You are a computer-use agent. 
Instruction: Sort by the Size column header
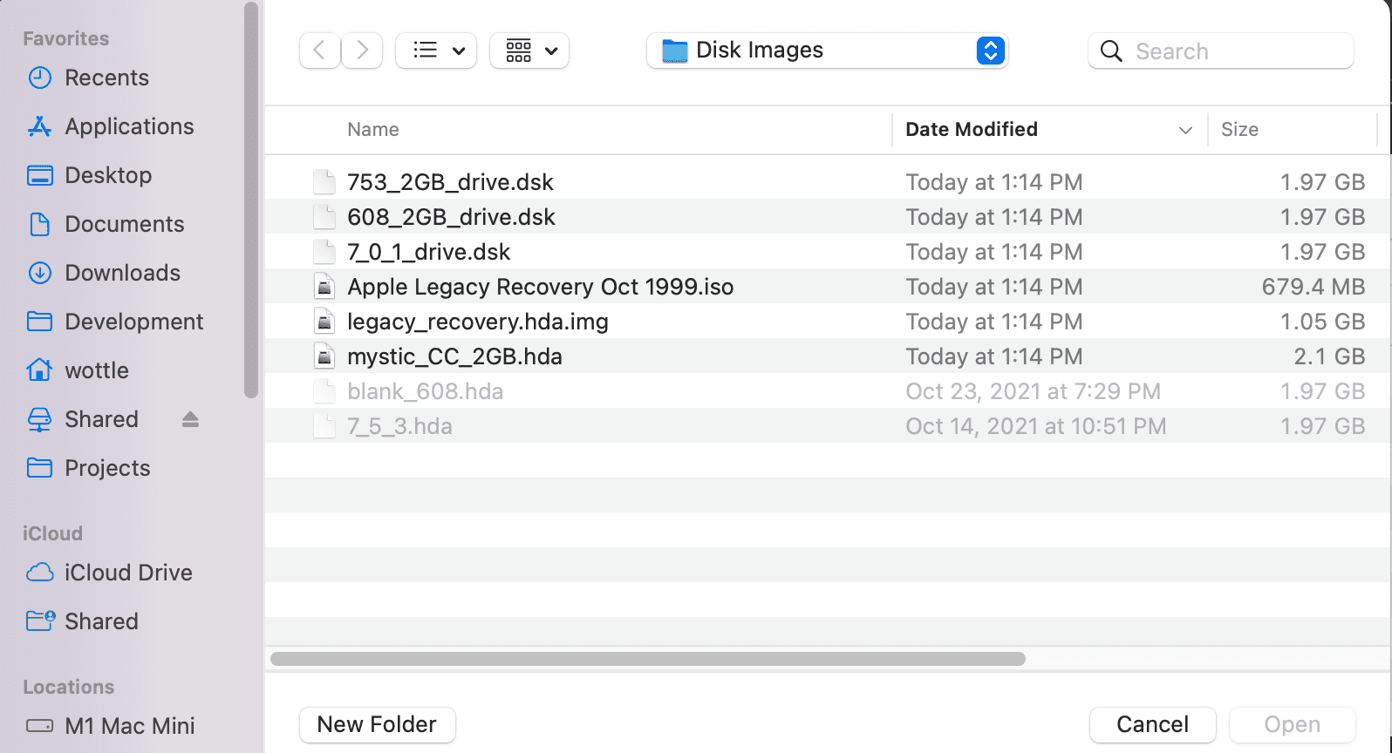pyautogui.click(x=1239, y=129)
